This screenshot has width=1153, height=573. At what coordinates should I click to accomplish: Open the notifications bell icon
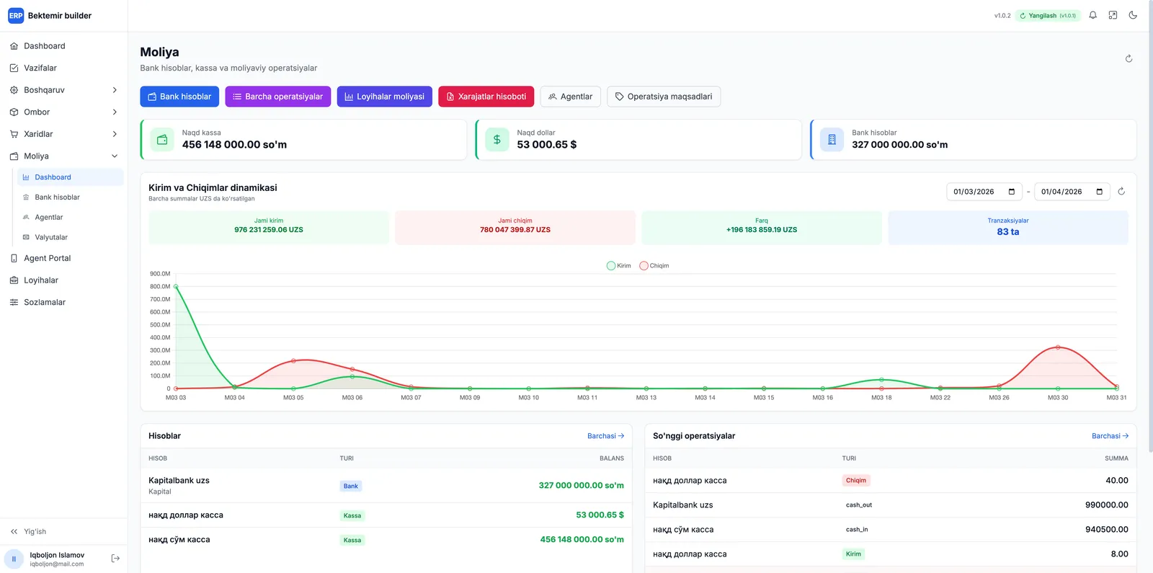1092,15
